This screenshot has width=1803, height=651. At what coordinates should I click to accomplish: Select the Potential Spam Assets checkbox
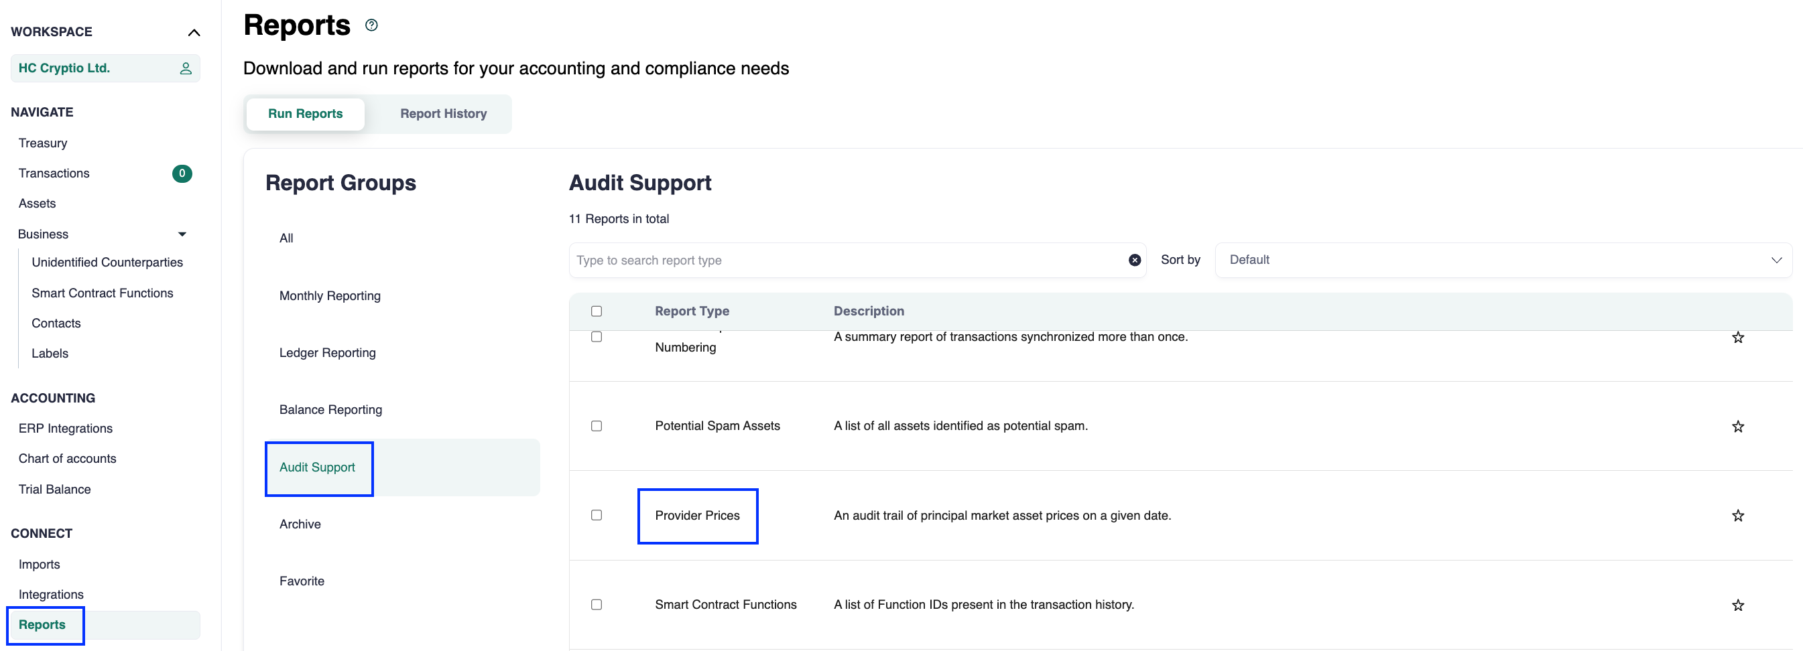[597, 426]
